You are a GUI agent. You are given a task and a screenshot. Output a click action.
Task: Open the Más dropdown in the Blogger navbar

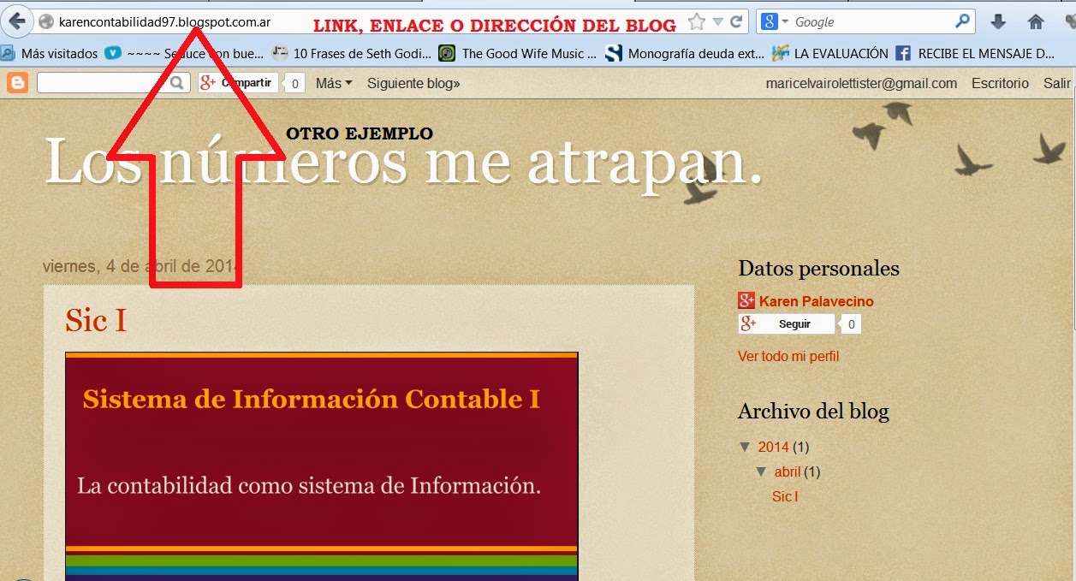(x=331, y=82)
